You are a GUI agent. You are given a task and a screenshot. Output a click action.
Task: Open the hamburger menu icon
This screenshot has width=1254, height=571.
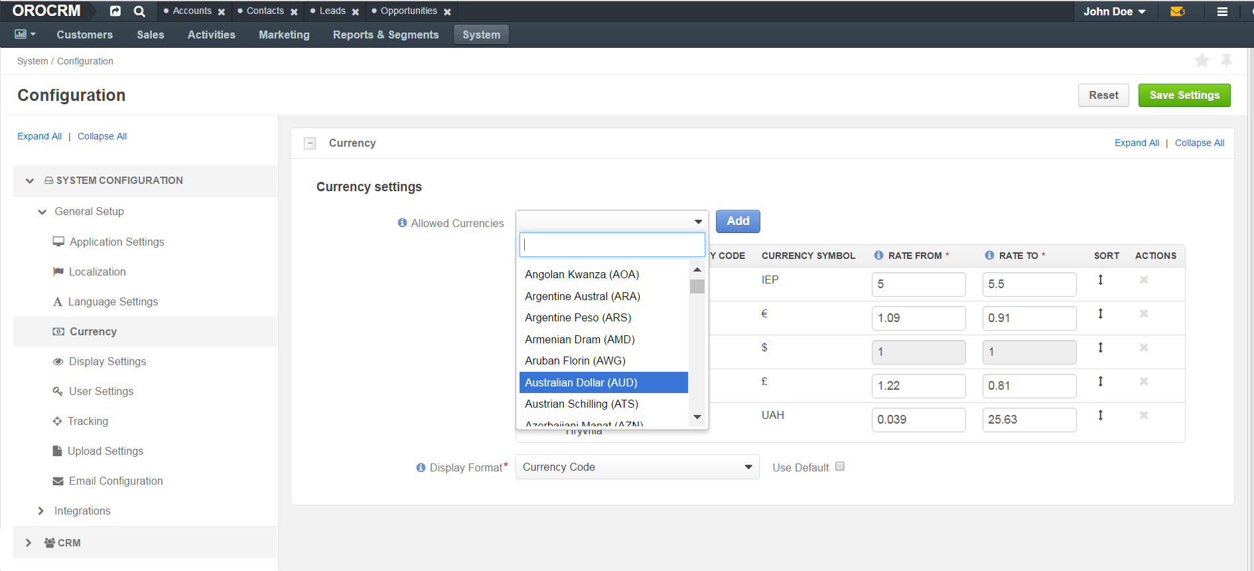point(1222,11)
